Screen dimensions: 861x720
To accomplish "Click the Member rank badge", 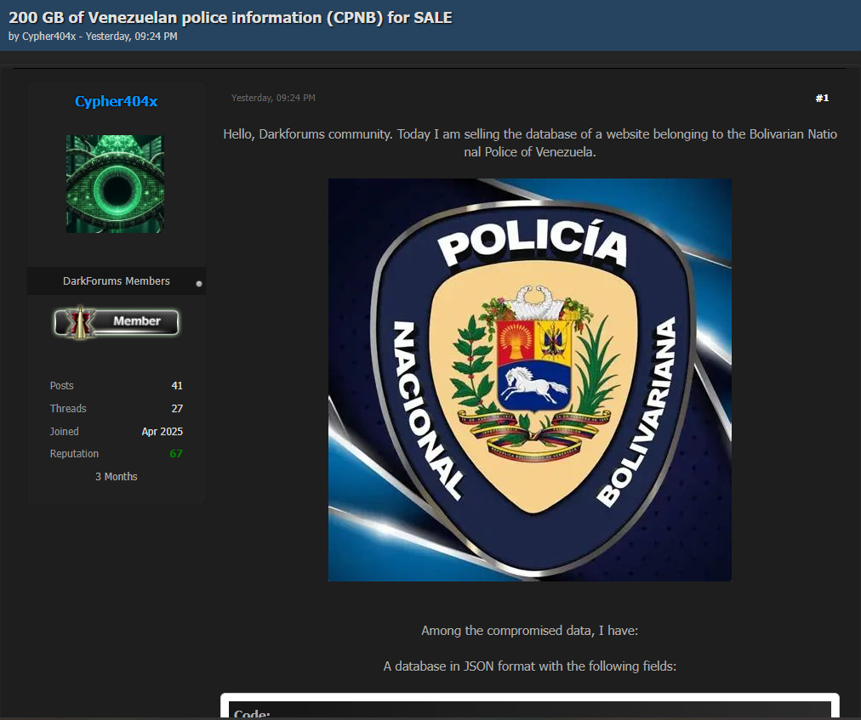I will click(x=116, y=322).
